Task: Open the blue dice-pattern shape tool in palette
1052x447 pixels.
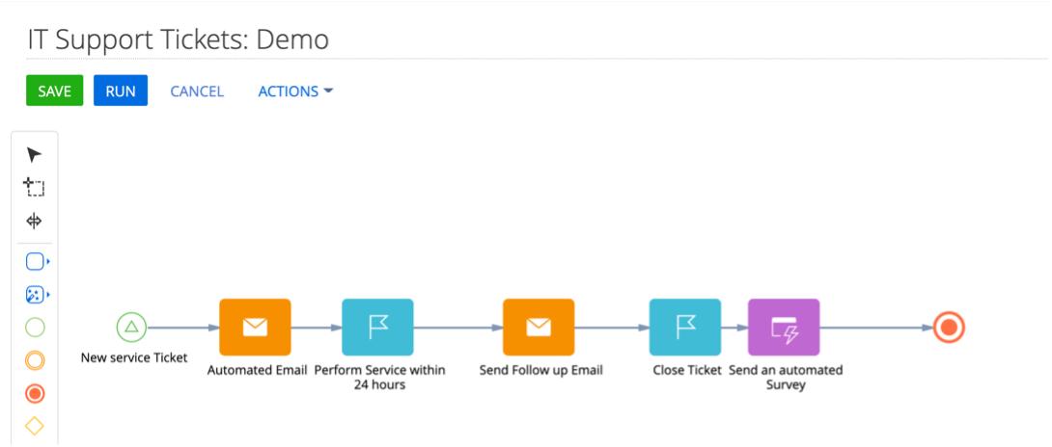Action: [x=35, y=294]
